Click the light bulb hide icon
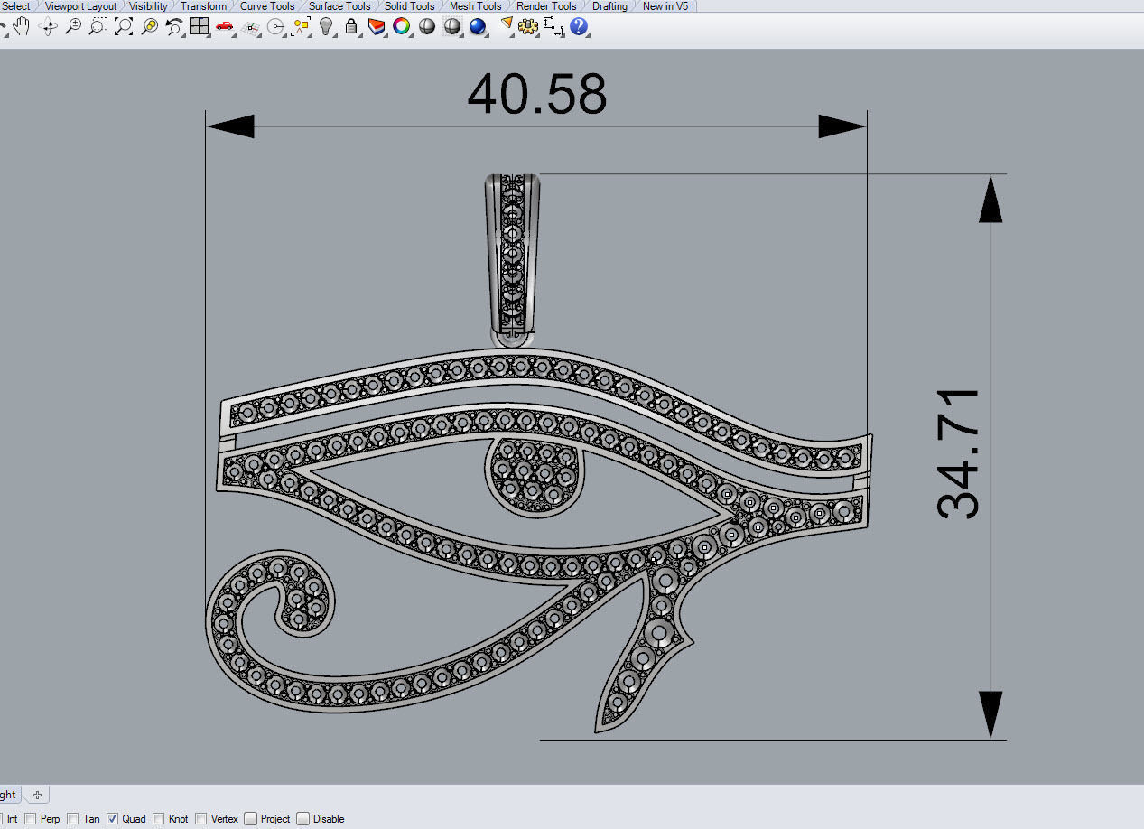The height and width of the screenshot is (829, 1144). click(327, 27)
